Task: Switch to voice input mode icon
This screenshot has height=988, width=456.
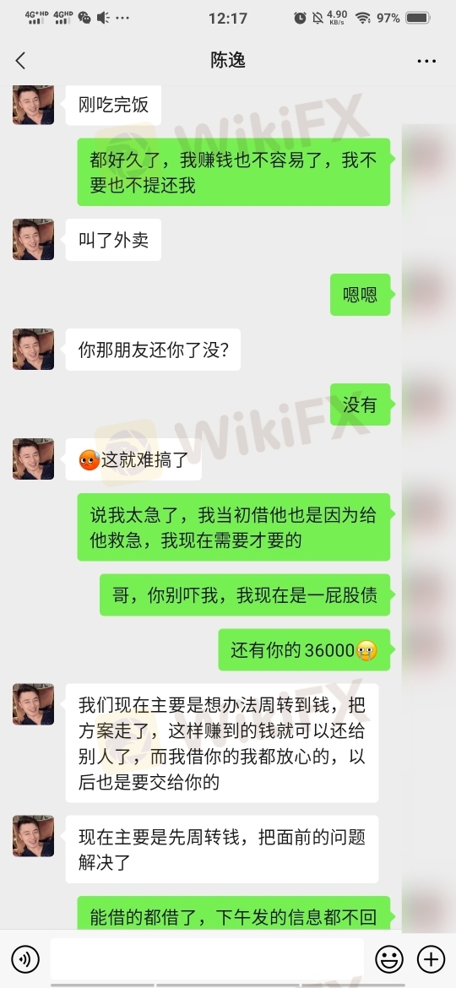Action: tap(25, 959)
